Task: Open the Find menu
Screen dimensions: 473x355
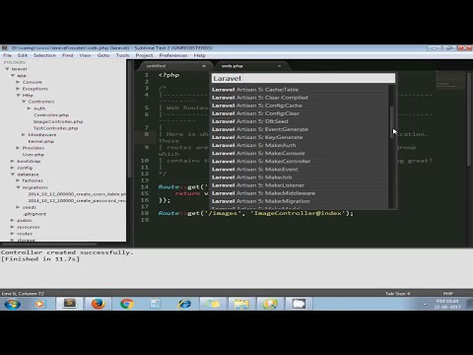Action: [x=68, y=55]
